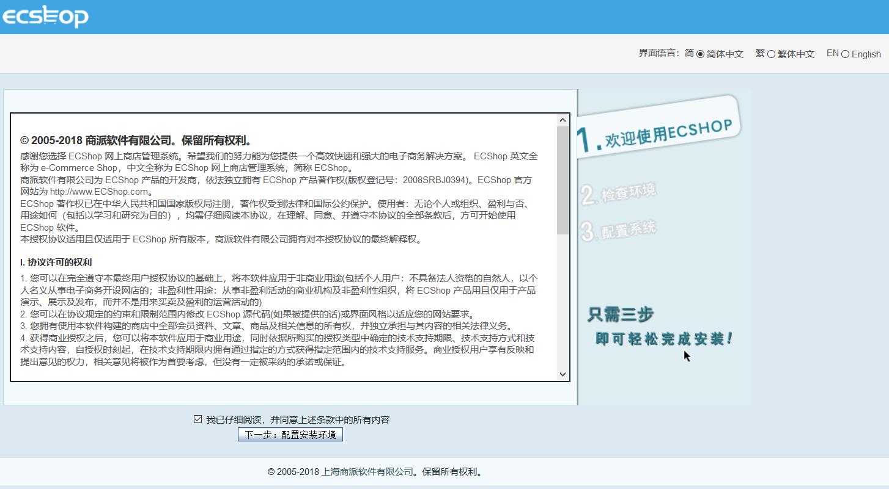Click 下一步：配置安装环境 button
Image resolution: width=889 pixels, height=489 pixels.
pyautogui.click(x=290, y=435)
